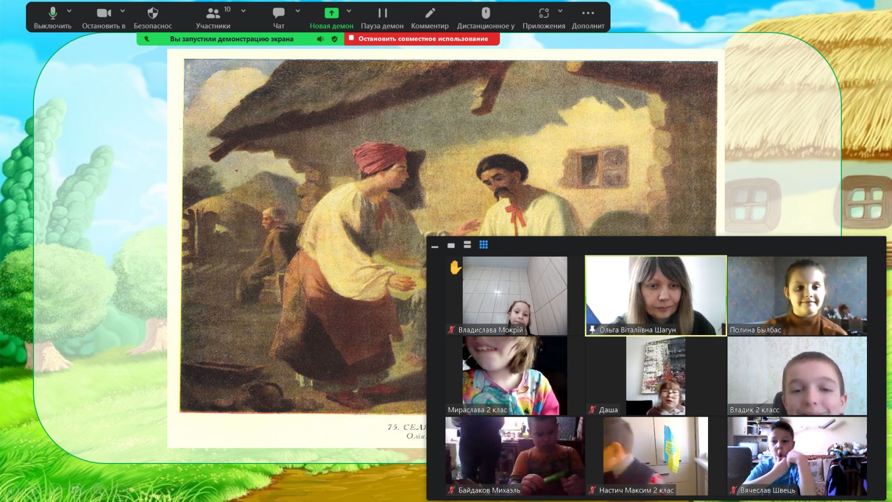
Task: Click the muted mic icon for Байдаков Михаэль
Action: (452, 490)
